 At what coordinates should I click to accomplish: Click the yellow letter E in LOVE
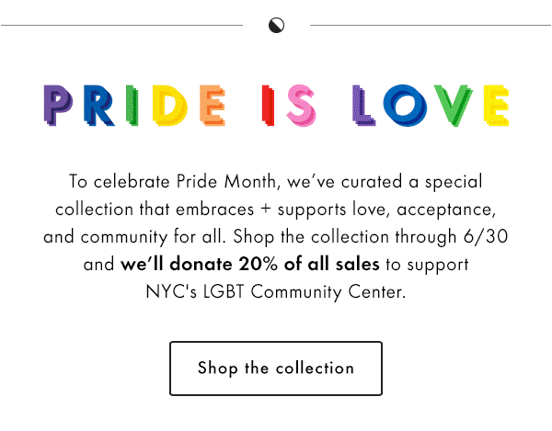point(496,105)
